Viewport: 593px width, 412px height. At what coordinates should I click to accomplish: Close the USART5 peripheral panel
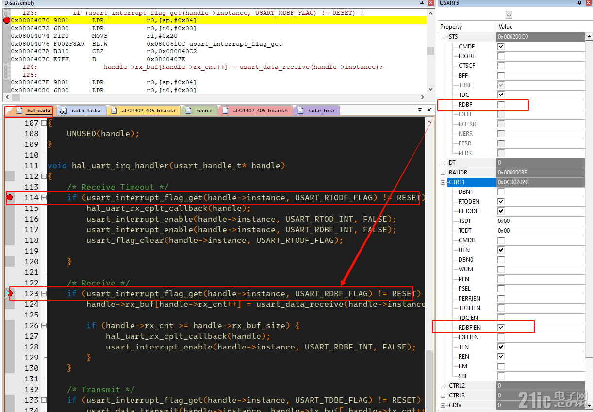click(589, 3)
